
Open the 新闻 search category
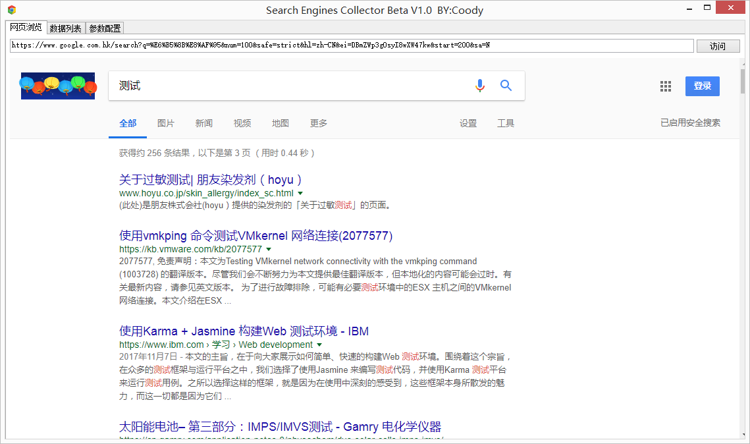203,123
